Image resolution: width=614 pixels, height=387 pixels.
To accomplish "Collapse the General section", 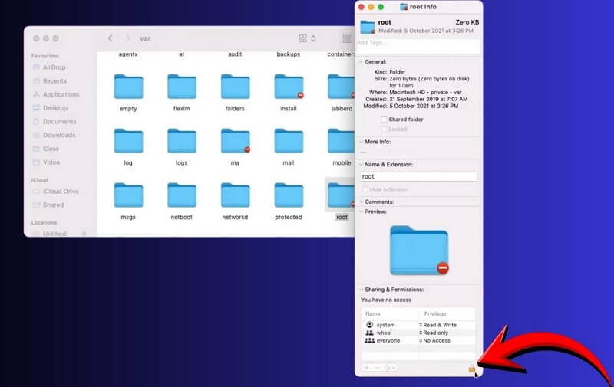I will (x=361, y=62).
